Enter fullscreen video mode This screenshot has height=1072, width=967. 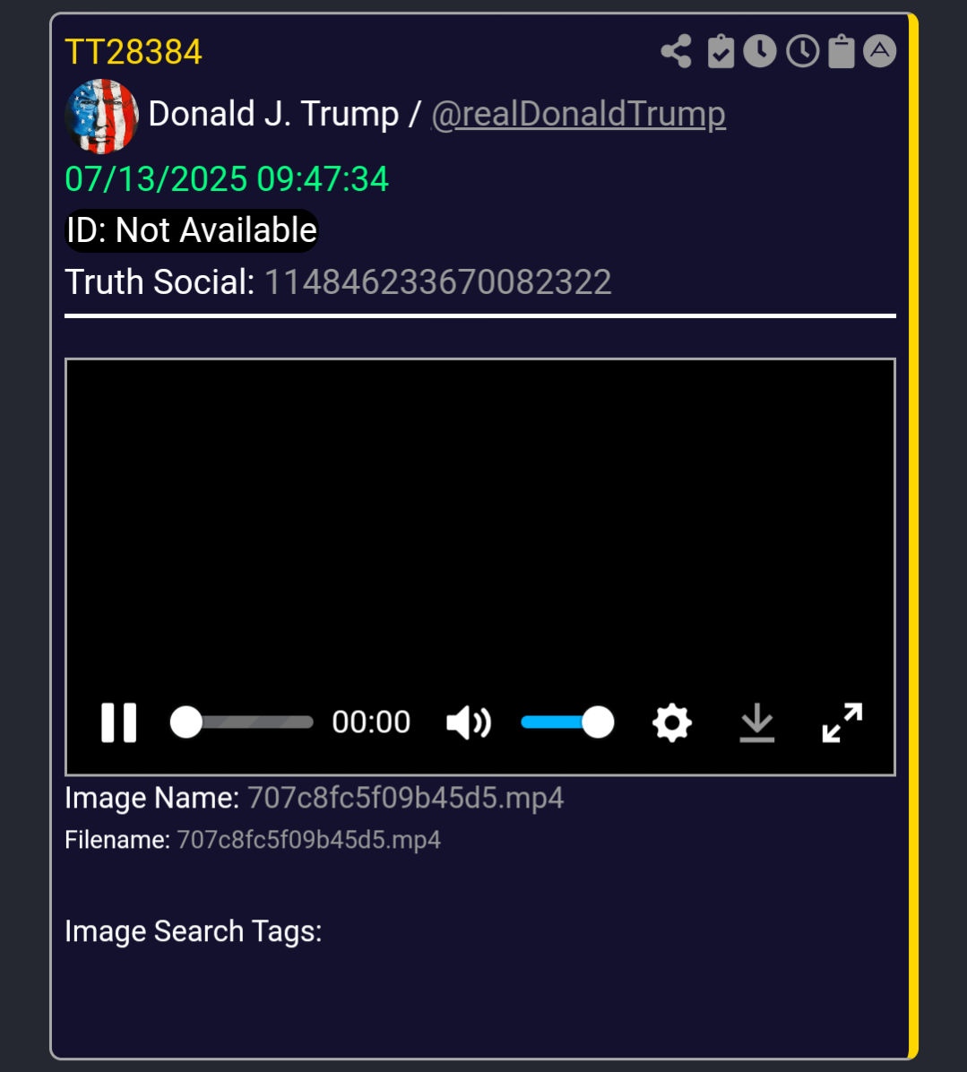coord(842,722)
